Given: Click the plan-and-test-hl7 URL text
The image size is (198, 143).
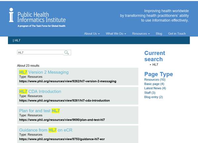Looking at the screenshot, I should tap(62, 120).
